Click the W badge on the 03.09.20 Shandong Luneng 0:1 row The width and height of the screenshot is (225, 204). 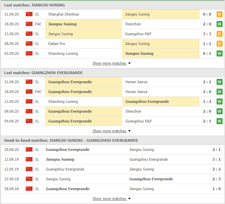[219, 53]
